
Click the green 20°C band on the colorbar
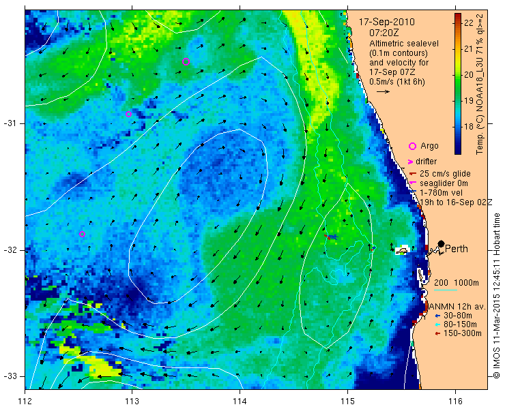click(x=458, y=75)
